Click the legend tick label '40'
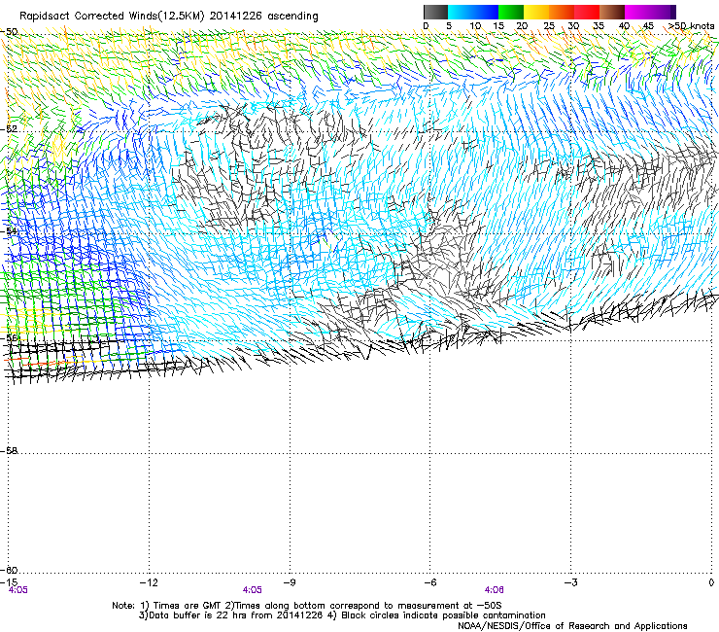 point(624,26)
